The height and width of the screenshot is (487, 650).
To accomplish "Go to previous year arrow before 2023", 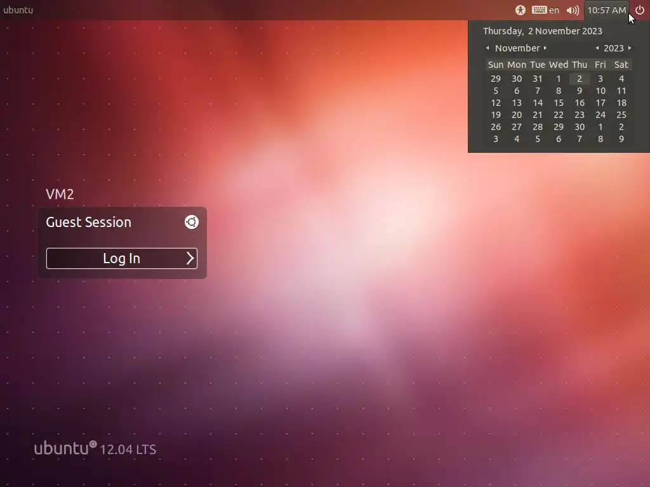I will coord(597,48).
